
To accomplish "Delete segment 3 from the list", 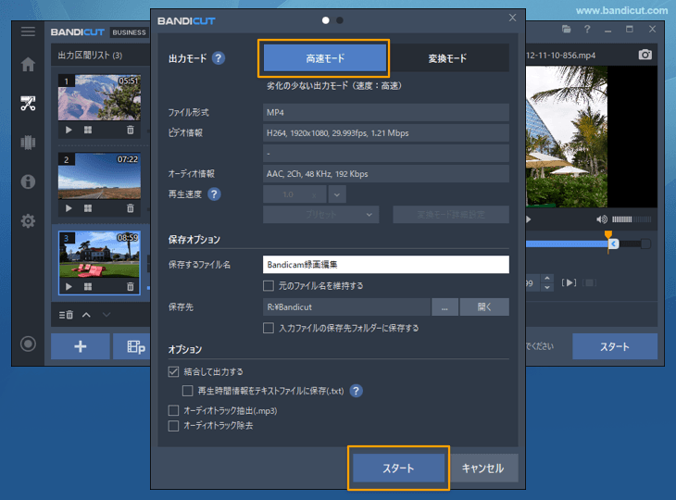I will click(131, 287).
